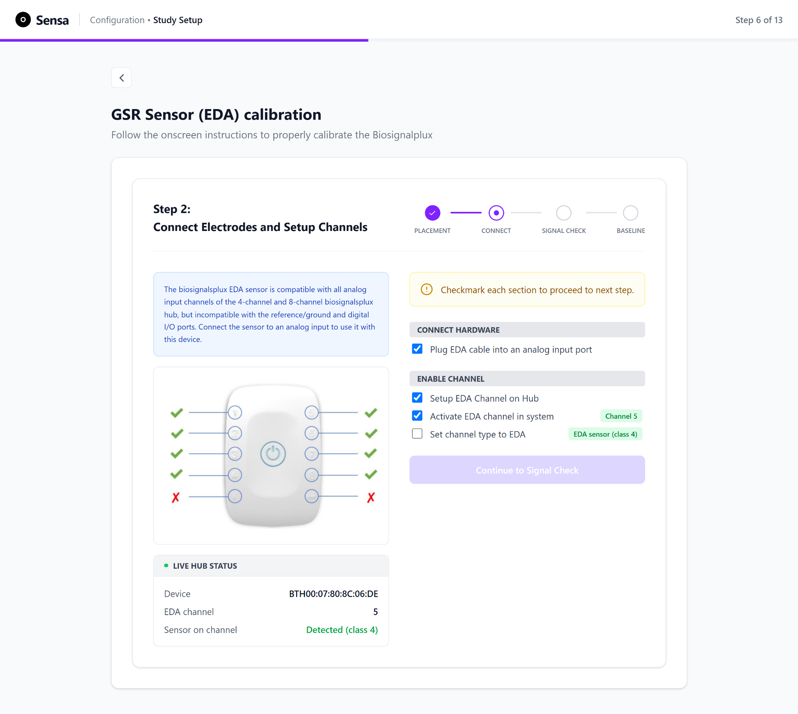Select the Signal Check step circle
The image size is (798, 714).
(x=563, y=213)
